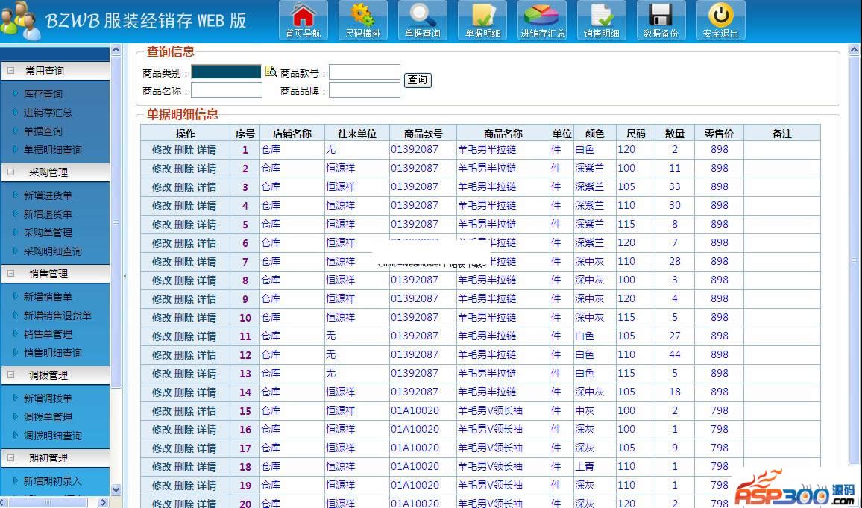Screen dimensions: 862x508
Task: Click 删除 link in row 3
Action: [184, 187]
